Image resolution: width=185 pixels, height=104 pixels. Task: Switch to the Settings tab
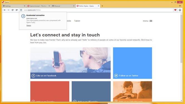[x=14, y=6]
